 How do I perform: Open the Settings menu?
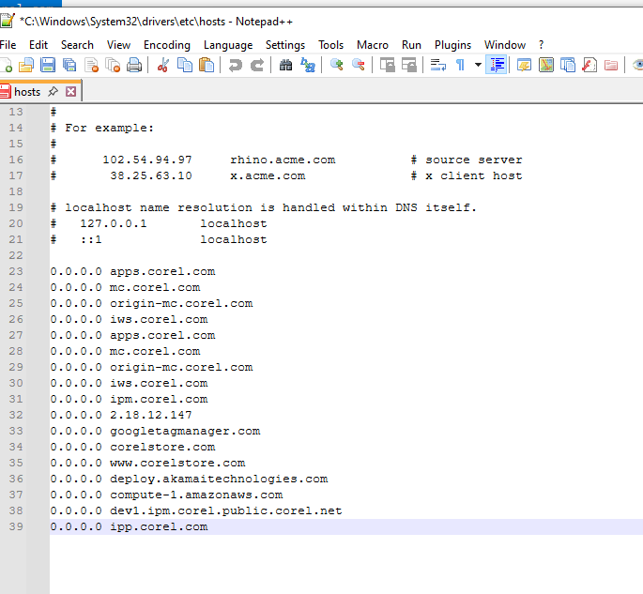(x=285, y=45)
